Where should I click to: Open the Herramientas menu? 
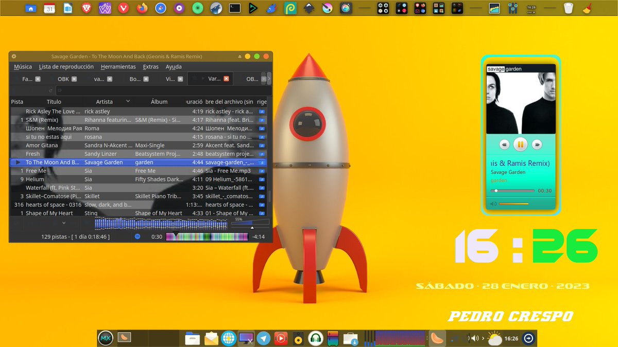[118, 67]
